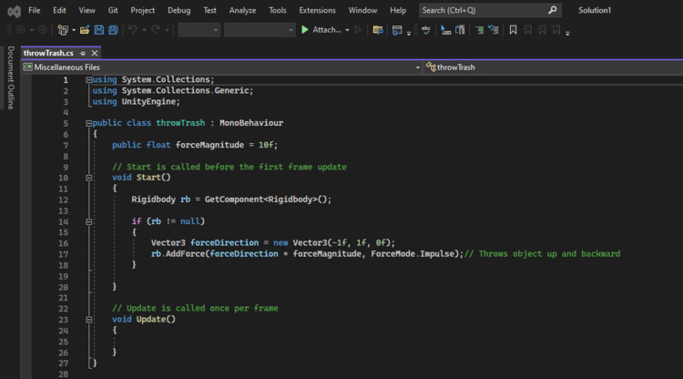The image size is (683, 379).
Task: Click the browser window toolbar icon
Action: [397, 30]
